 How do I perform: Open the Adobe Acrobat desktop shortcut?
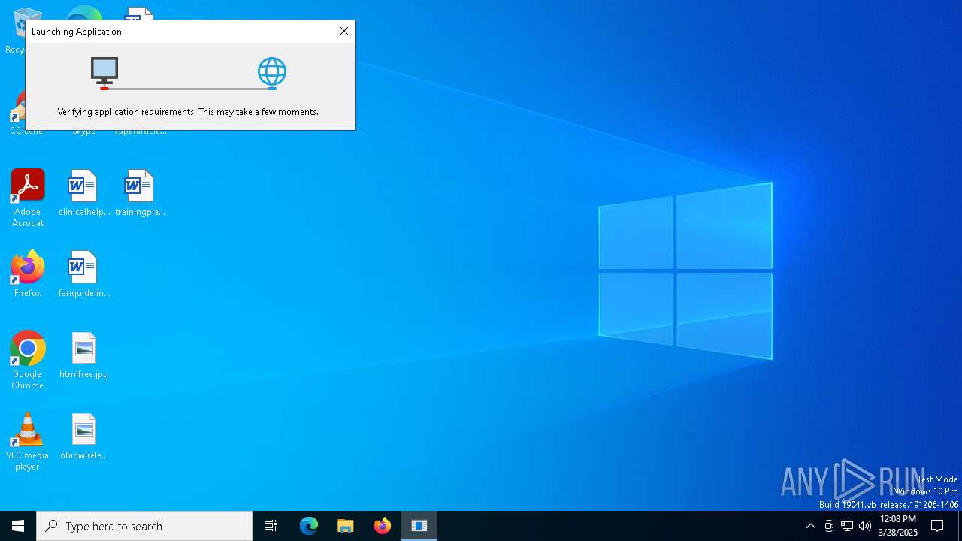pyautogui.click(x=28, y=198)
